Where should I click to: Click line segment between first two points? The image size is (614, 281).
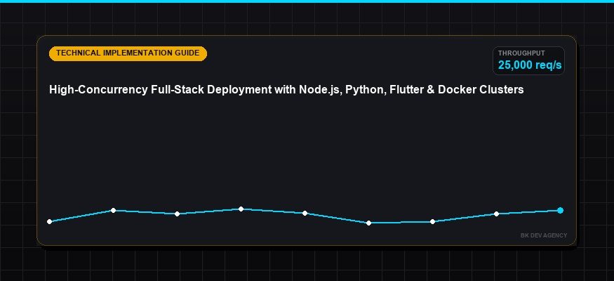click(x=81, y=216)
